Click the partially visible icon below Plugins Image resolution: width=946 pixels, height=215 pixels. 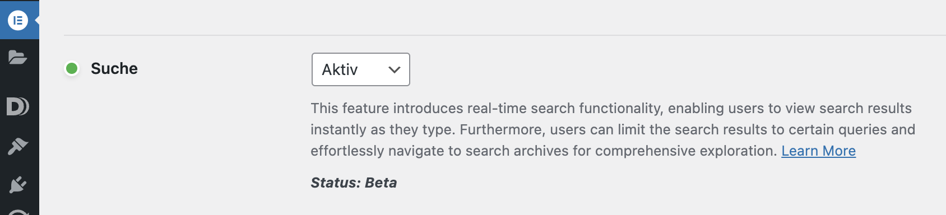pyautogui.click(x=18, y=212)
